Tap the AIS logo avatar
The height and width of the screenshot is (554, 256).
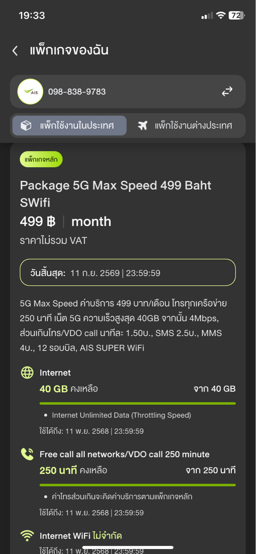[x=30, y=92]
